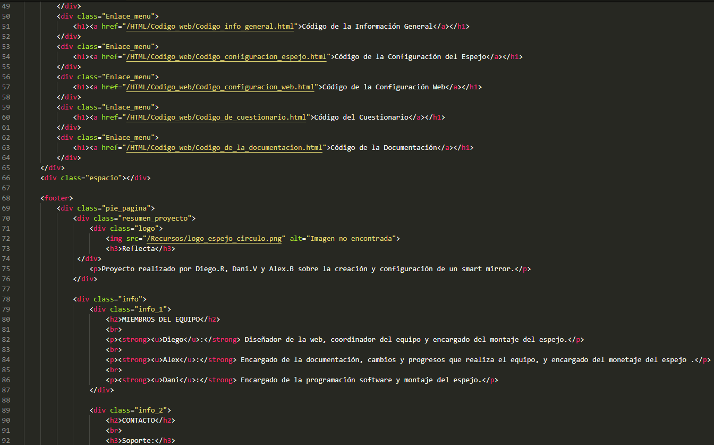
Task: Click line number 81 in the gutter
Action: coord(6,330)
